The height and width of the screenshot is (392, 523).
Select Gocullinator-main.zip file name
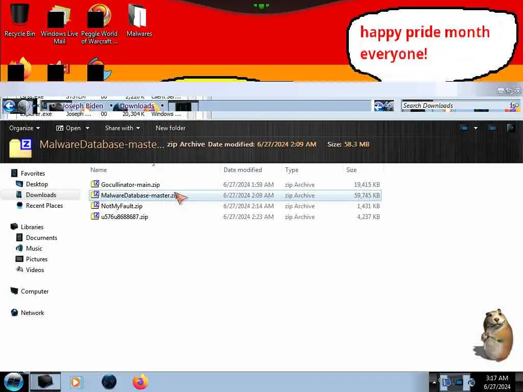coord(130,185)
